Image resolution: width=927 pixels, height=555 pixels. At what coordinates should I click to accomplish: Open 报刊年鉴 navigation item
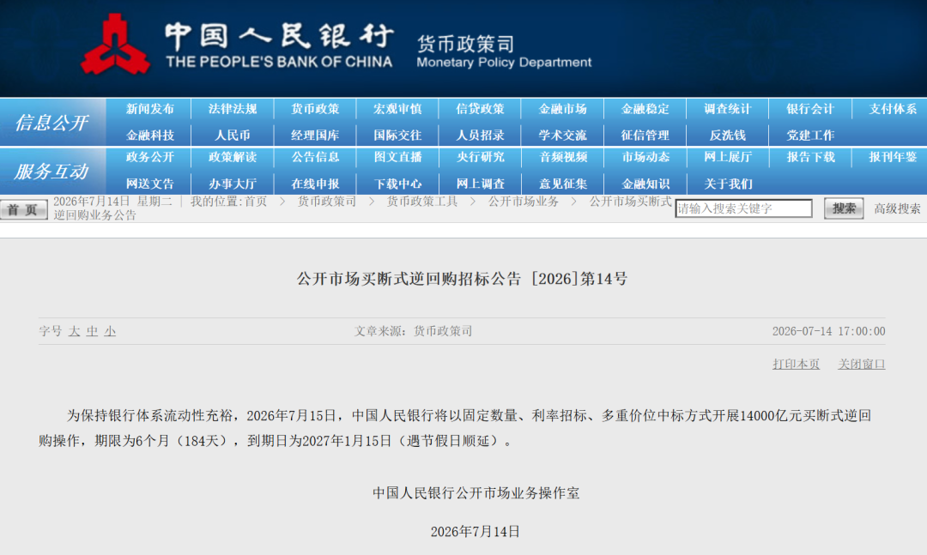pyautogui.click(x=893, y=157)
